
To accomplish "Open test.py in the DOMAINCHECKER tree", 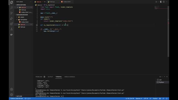I will point(23,27).
